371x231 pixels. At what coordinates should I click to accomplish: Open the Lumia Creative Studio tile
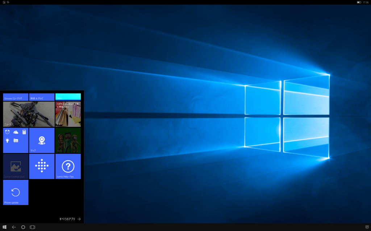pos(16,166)
